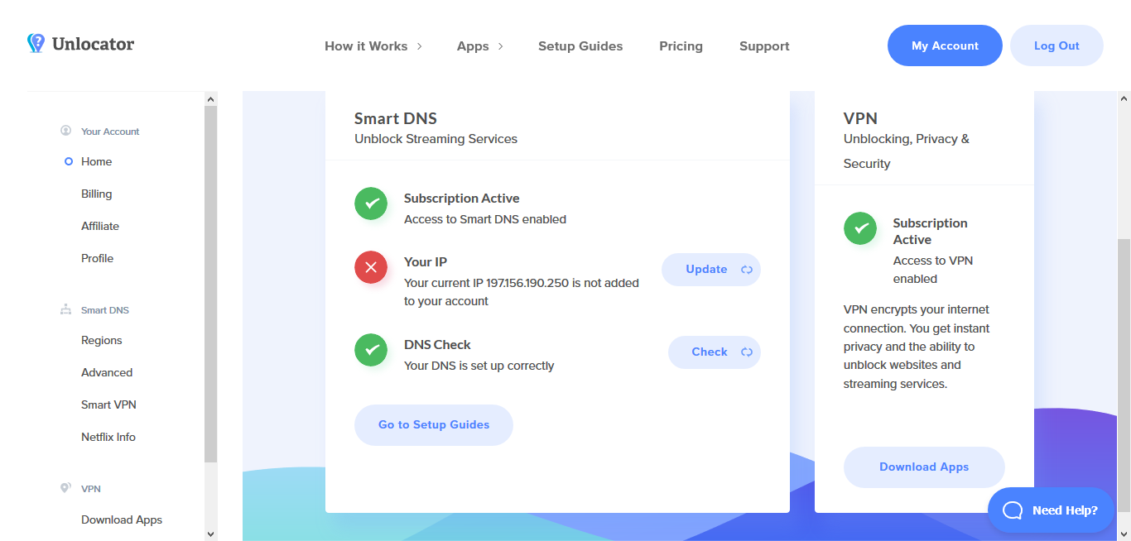Click the Download Apps button in VPN card
1131x541 pixels.
click(x=924, y=467)
